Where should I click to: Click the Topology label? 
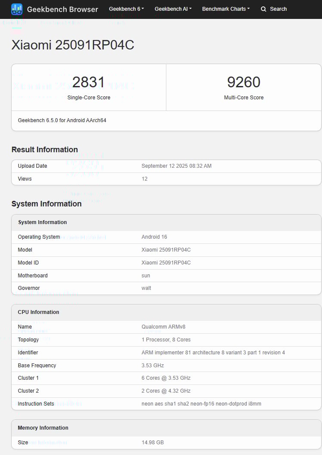coord(28,340)
